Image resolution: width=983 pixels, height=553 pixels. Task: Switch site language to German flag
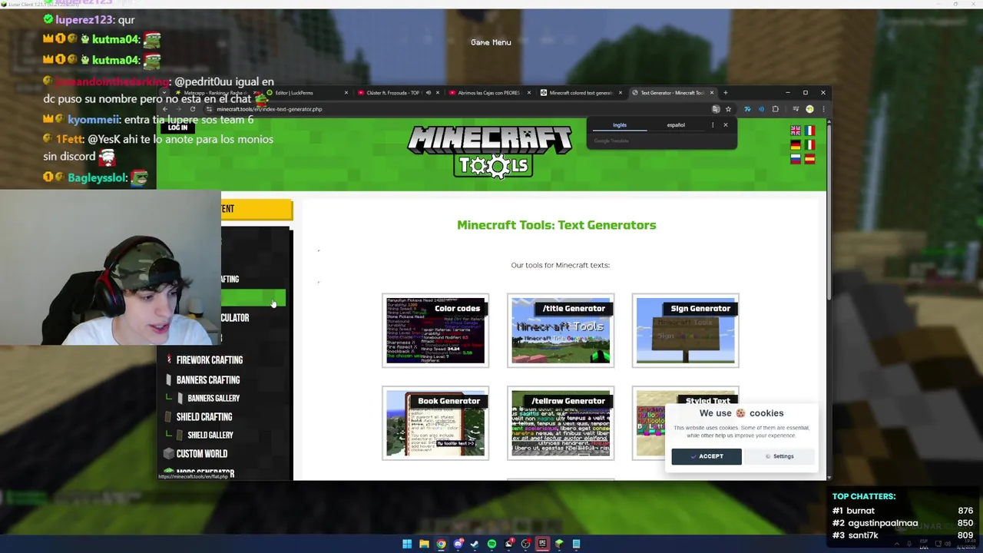796,144
